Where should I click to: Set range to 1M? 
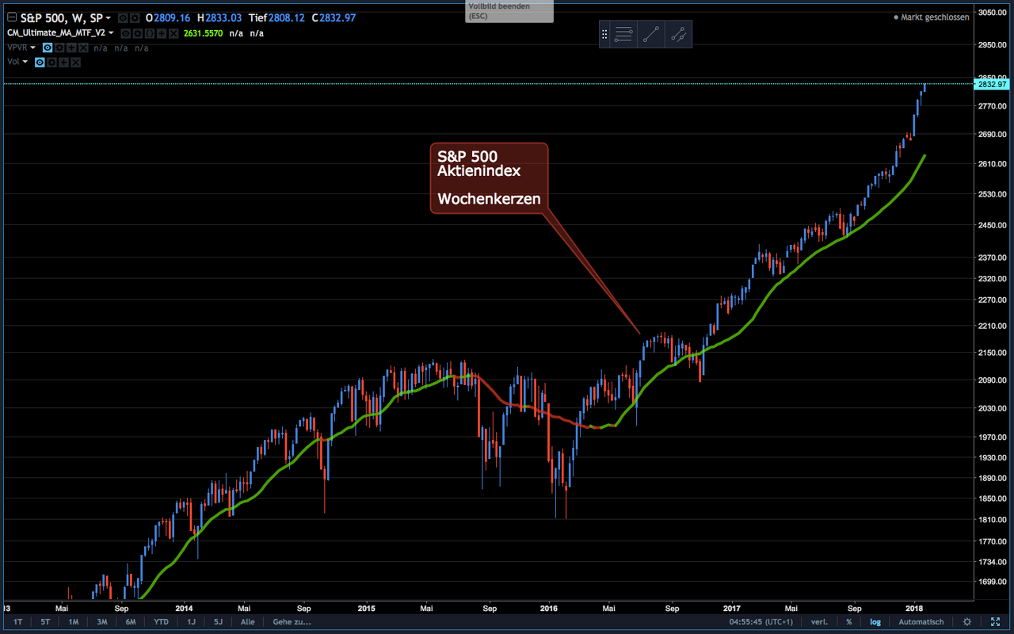click(x=73, y=622)
